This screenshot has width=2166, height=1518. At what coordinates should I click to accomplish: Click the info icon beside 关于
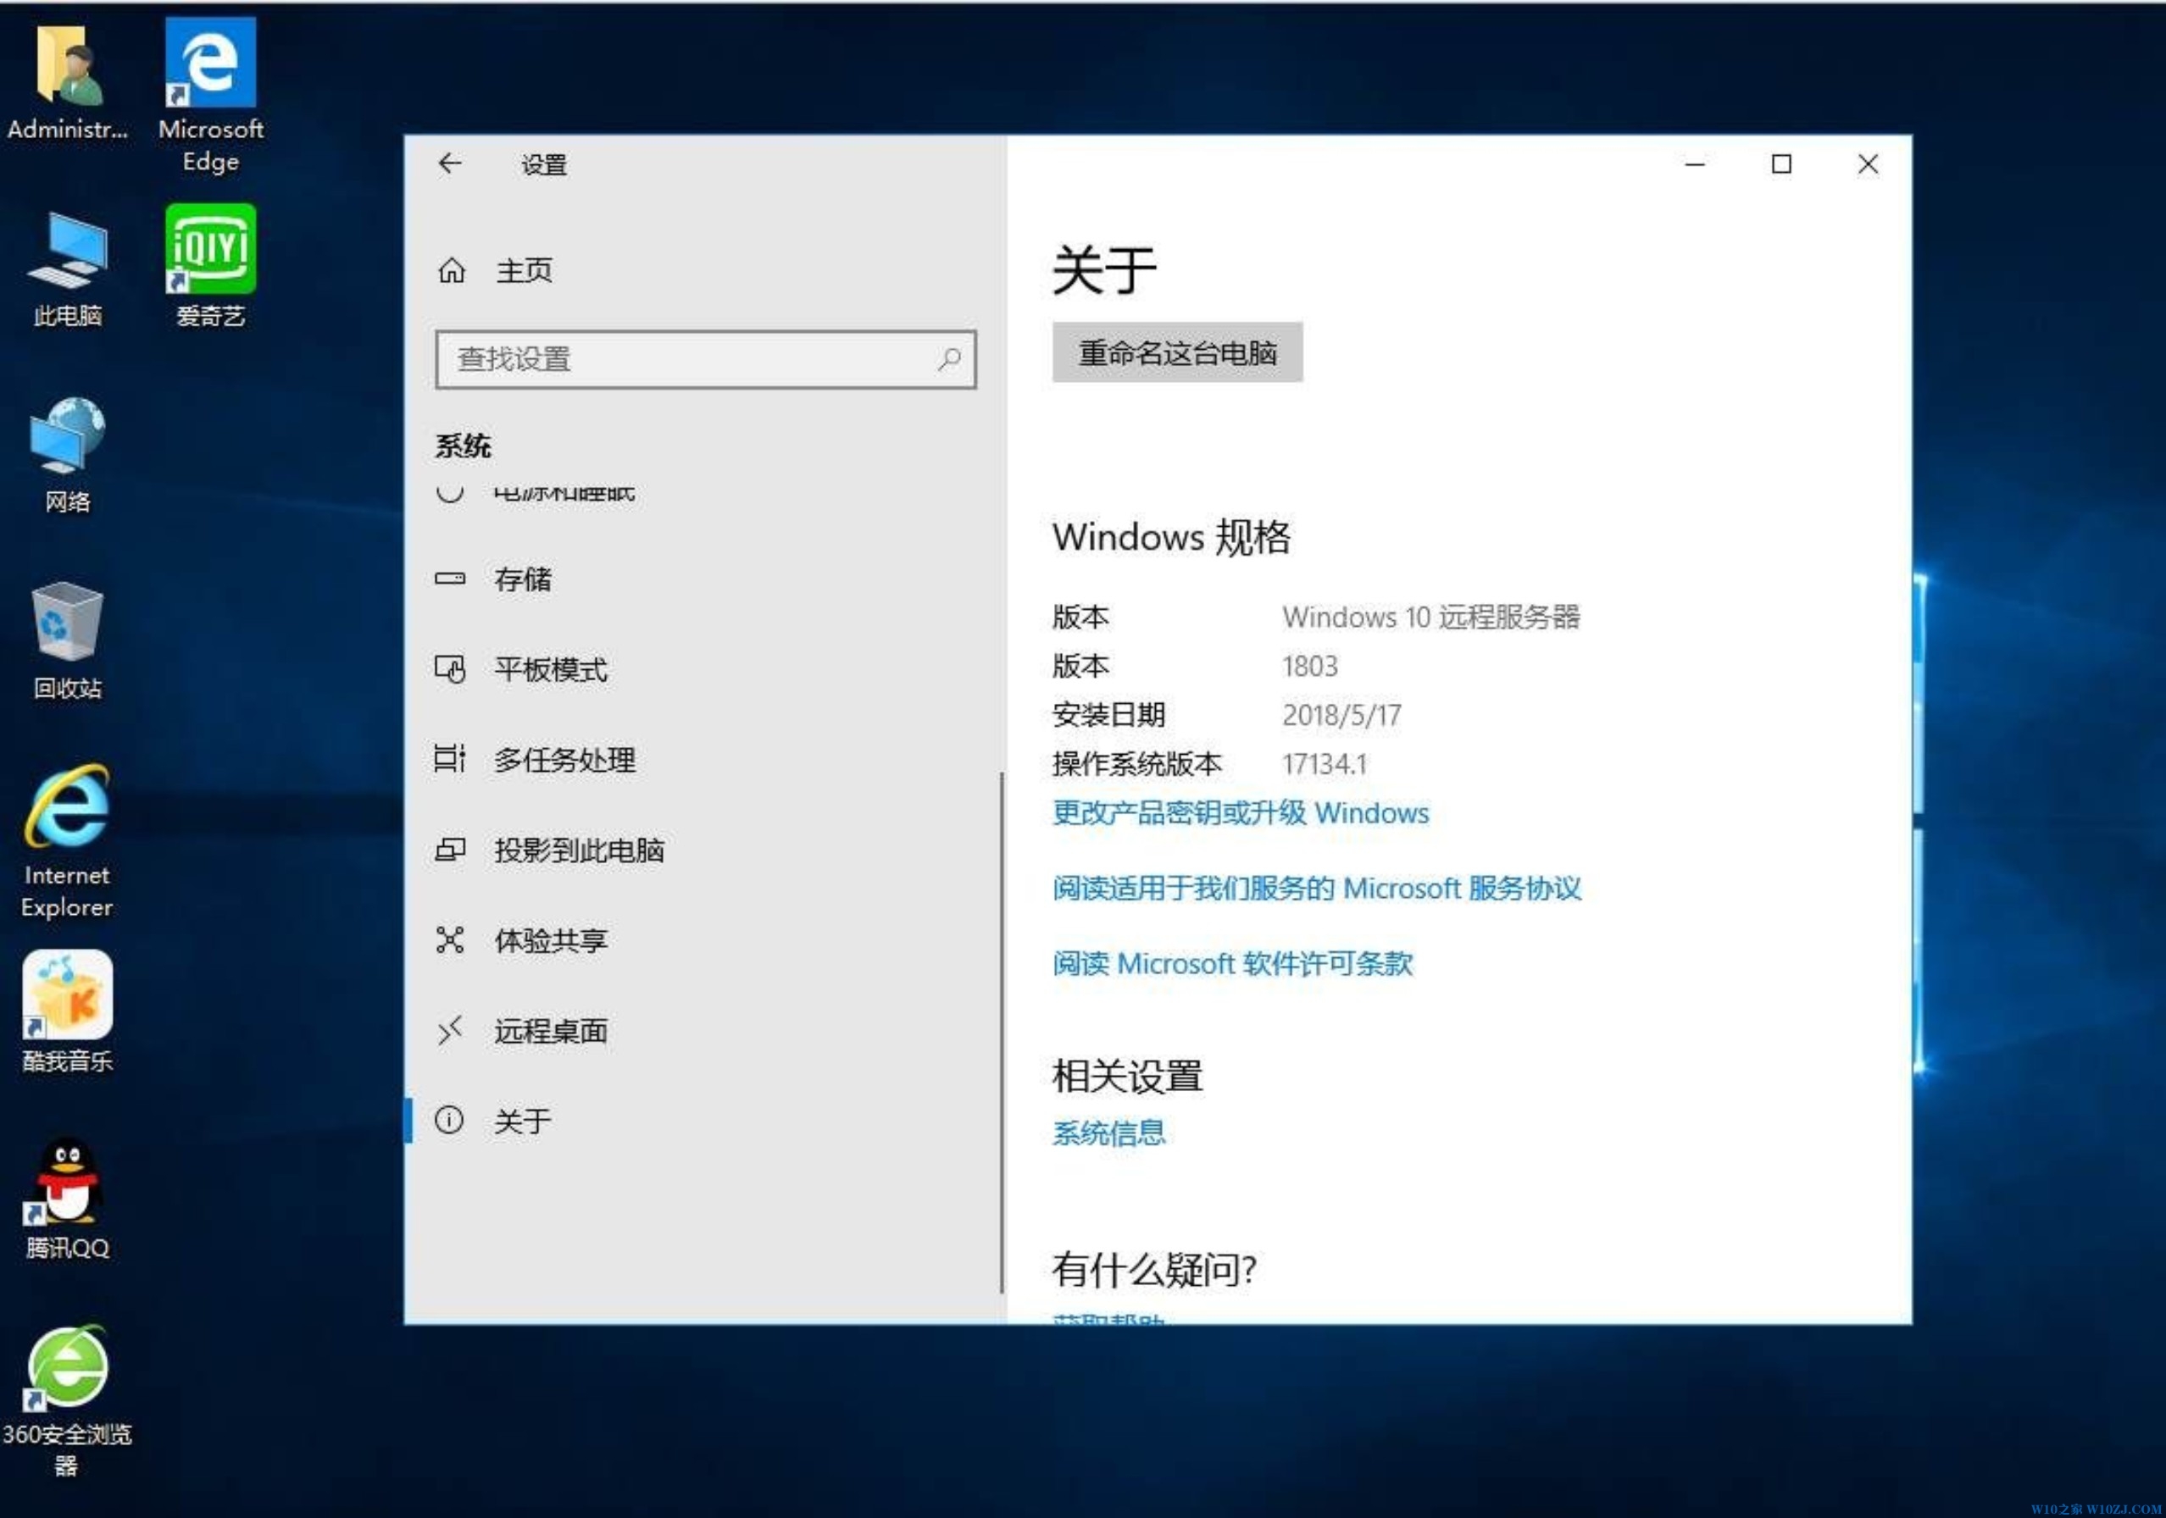coord(449,1120)
